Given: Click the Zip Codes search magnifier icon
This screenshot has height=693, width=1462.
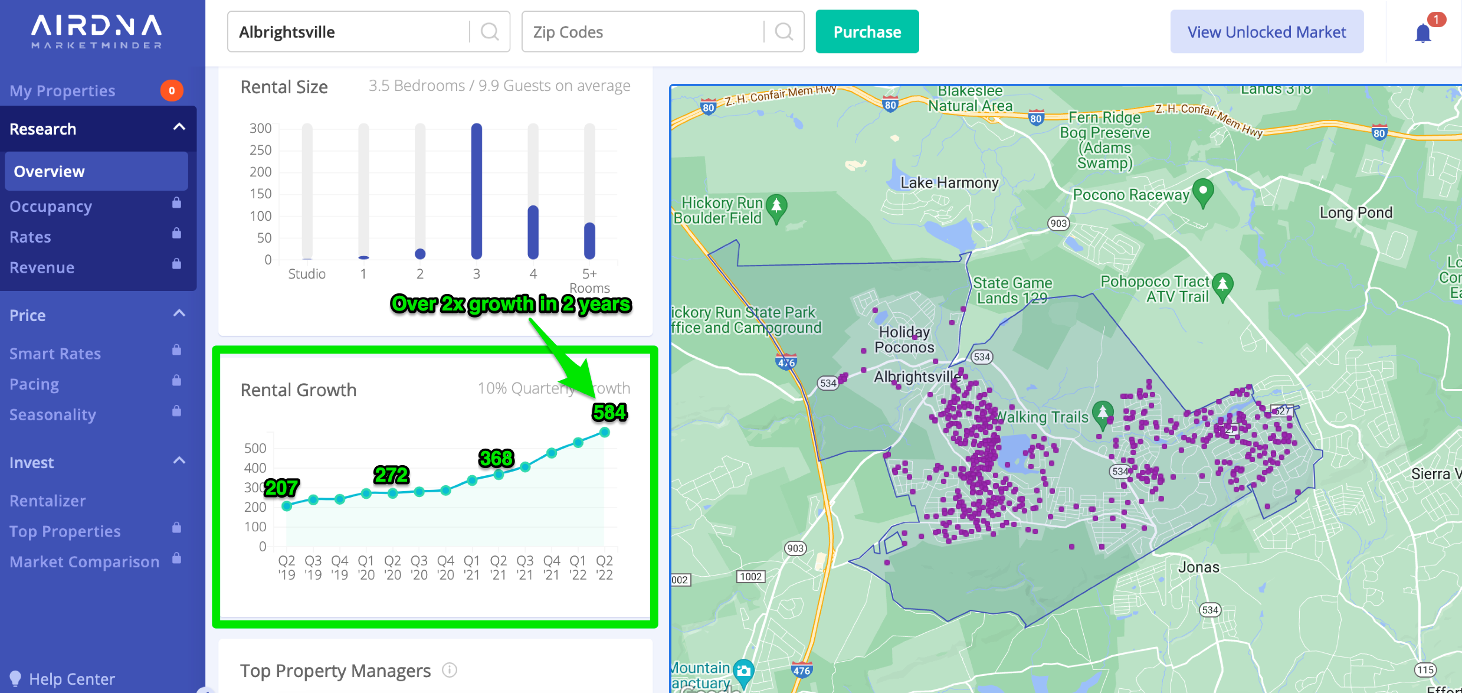Looking at the screenshot, I should (x=784, y=31).
